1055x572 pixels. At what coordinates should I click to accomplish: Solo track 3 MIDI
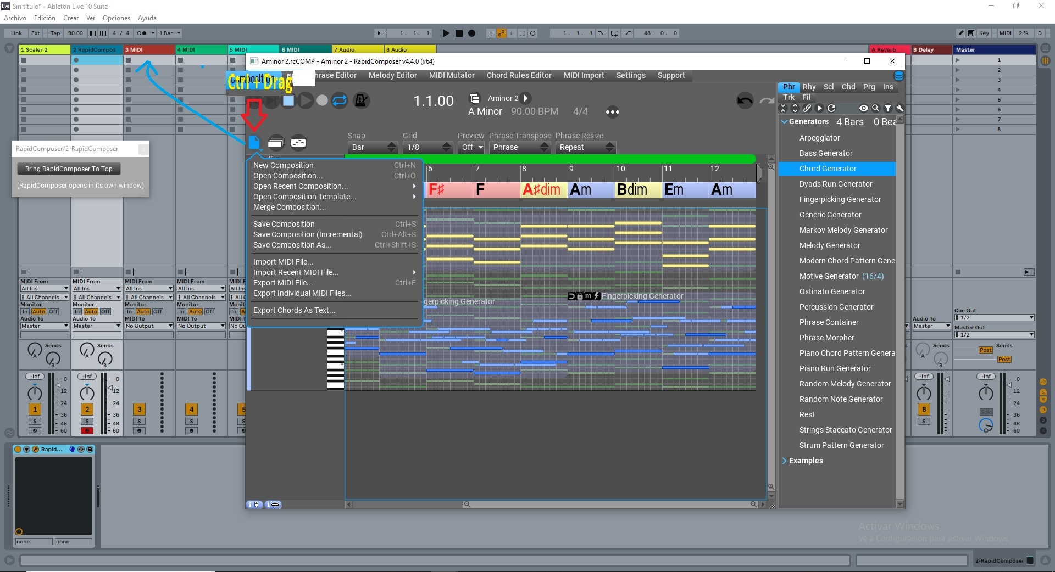[x=139, y=422]
